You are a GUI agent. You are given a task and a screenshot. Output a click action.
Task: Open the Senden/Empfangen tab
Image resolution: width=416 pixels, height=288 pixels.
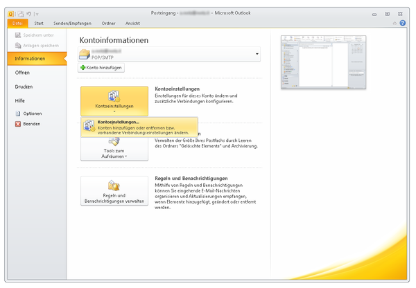[x=72, y=24]
